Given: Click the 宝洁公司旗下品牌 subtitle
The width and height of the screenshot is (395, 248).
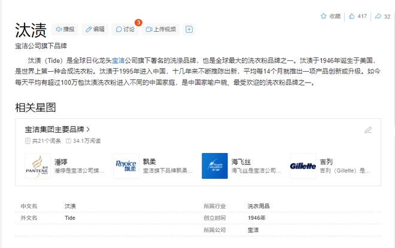Looking at the screenshot, I should tap(41, 46).
